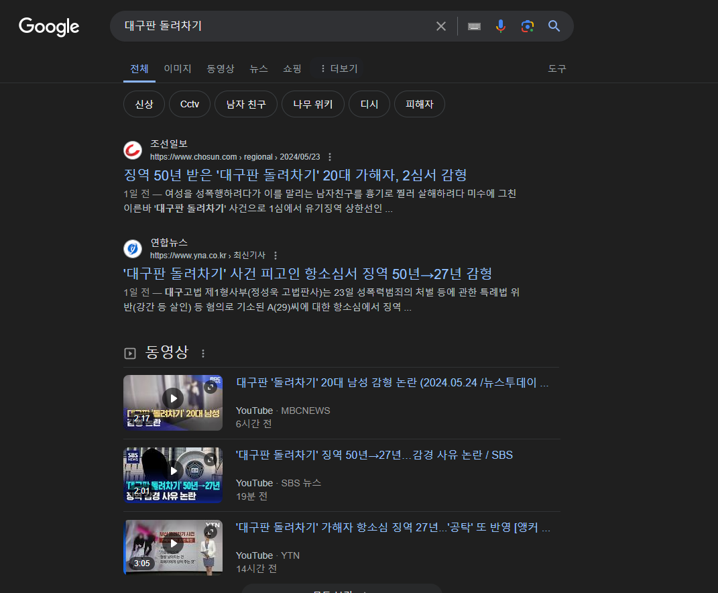Viewport: 718px width, 593px height.
Task: Click the 'YouTube · SBS 뉴스' source text
Action: coord(278,483)
